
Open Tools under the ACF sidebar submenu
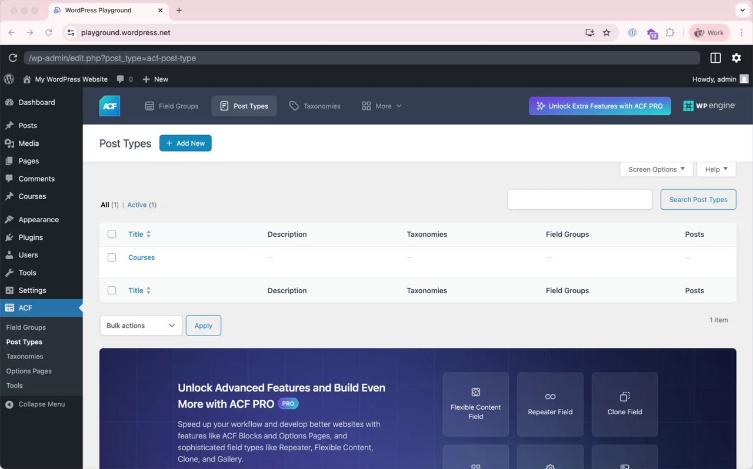point(15,386)
